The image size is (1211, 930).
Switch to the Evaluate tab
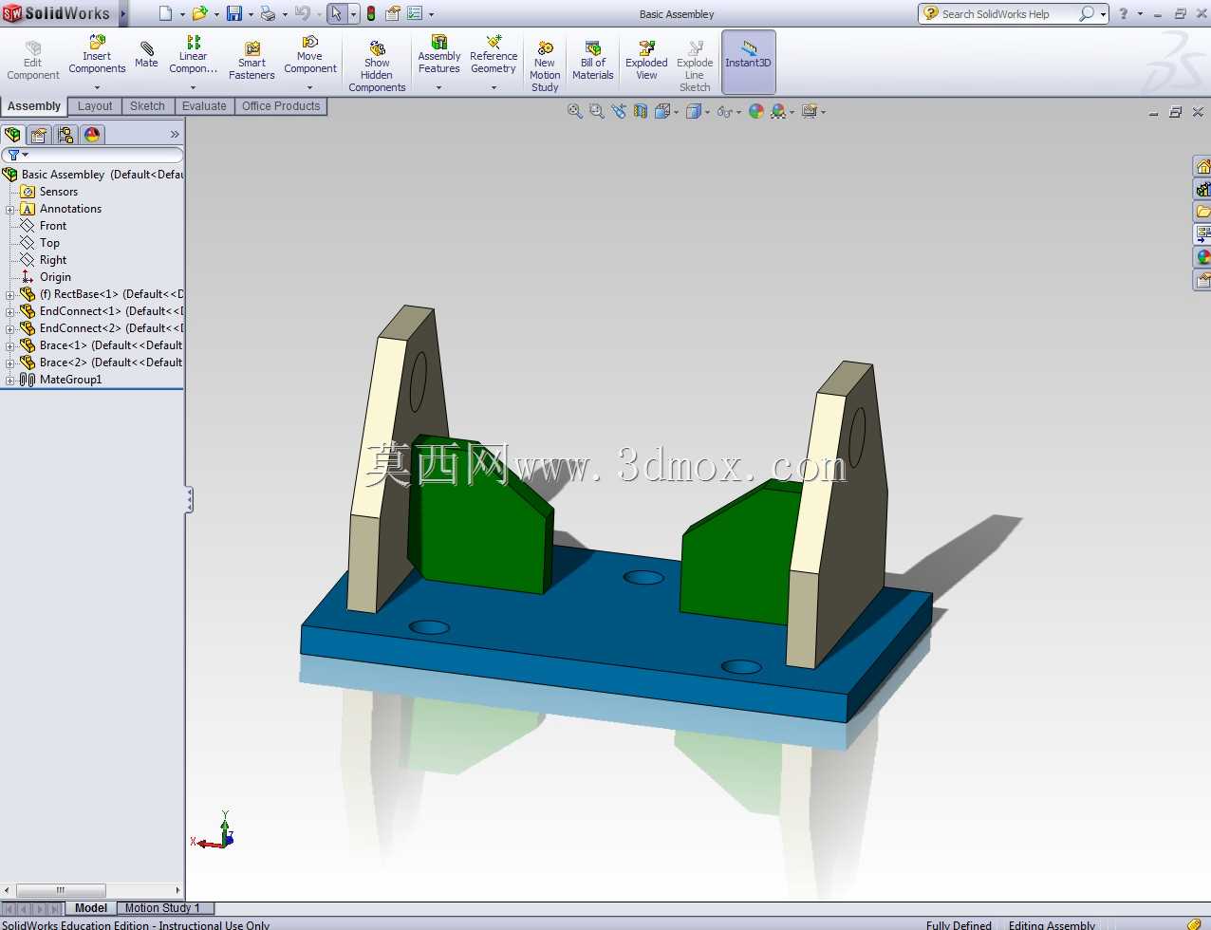(x=204, y=106)
